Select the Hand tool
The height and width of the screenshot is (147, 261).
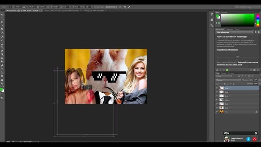click(x=2, y=80)
